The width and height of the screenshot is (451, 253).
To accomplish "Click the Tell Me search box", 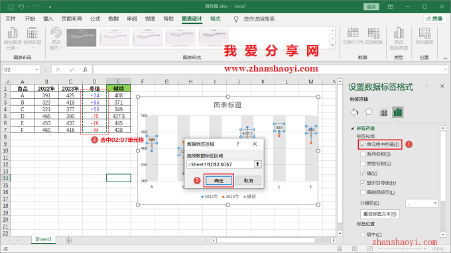I will tap(259, 19).
